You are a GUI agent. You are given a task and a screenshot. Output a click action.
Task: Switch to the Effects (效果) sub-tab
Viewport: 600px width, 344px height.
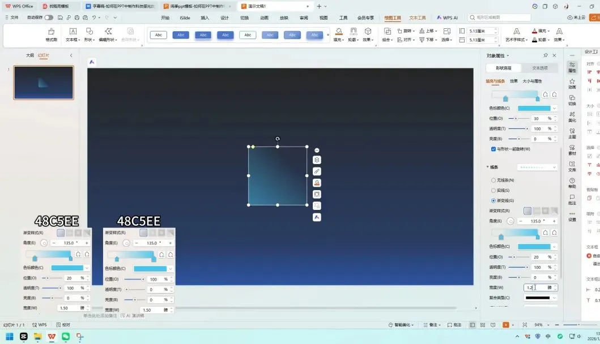pos(513,81)
